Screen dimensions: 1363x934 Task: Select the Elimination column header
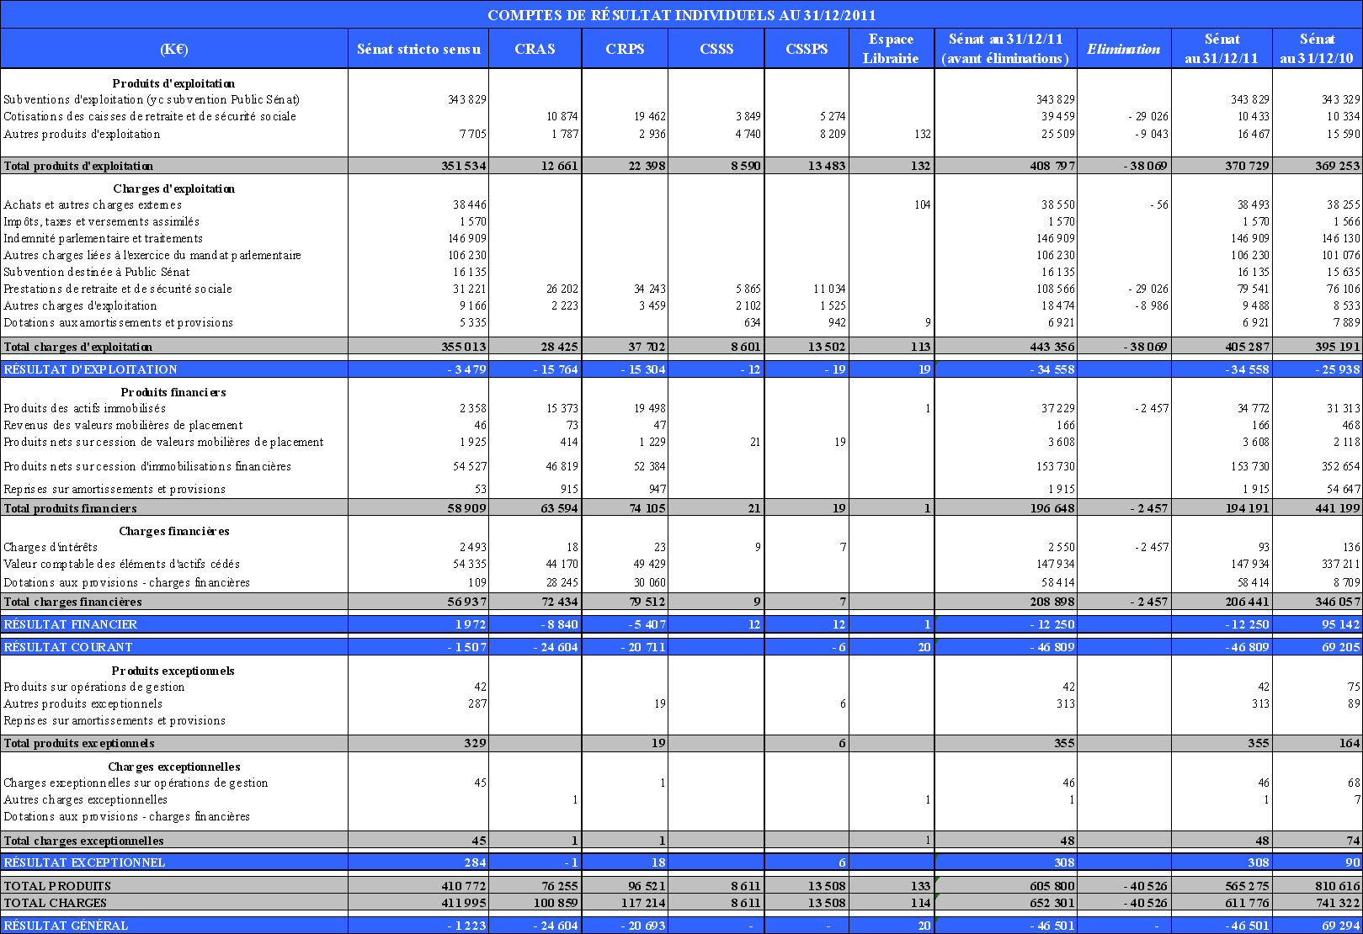pyautogui.click(x=1123, y=49)
